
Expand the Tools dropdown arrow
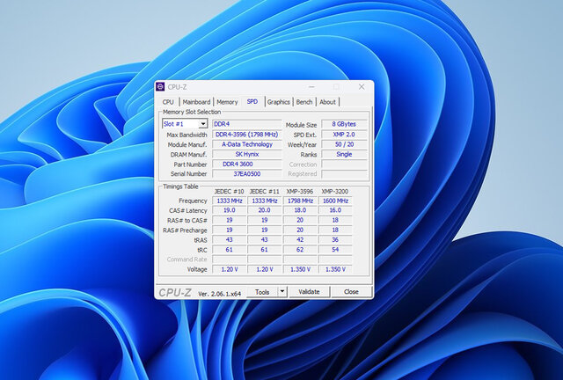point(281,291)
